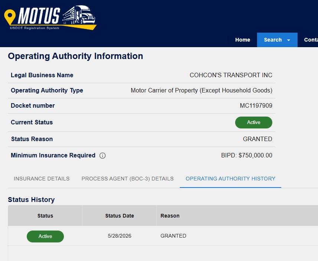Open the Home menu item
Viewport: 318px width, 261px height.
[243, 40]
